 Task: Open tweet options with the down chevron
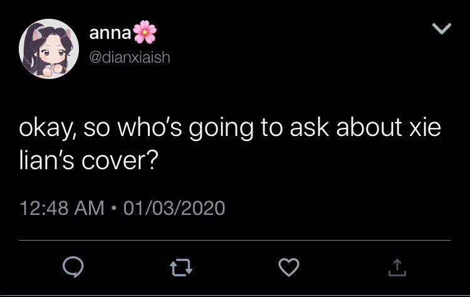(442, 28)
